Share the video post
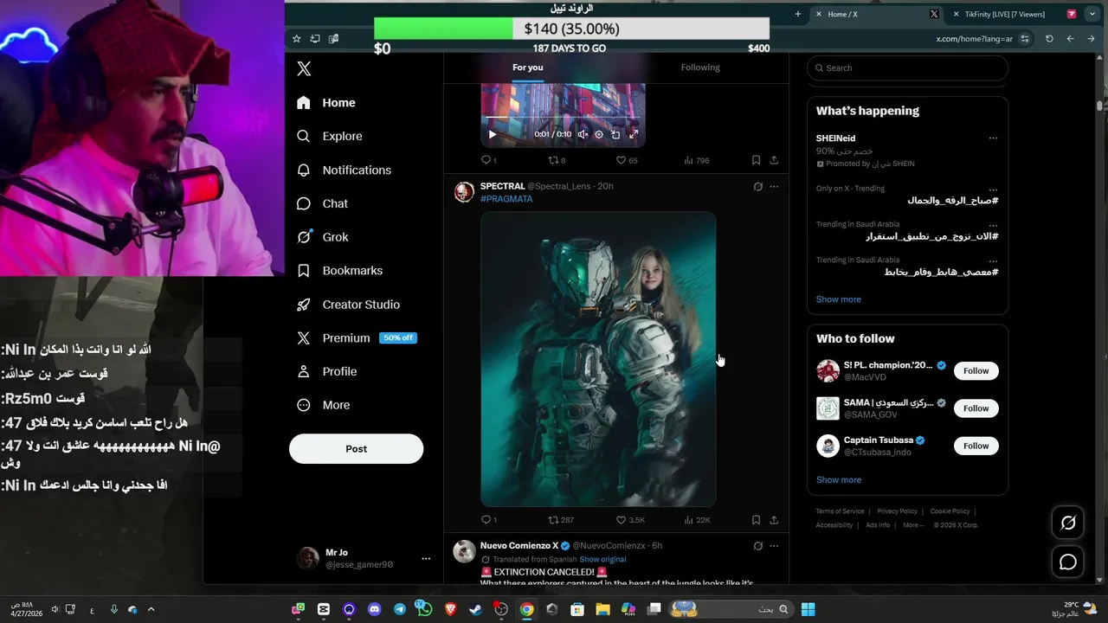This screenshot has width=1108, height=623. [x=774, y=160]
